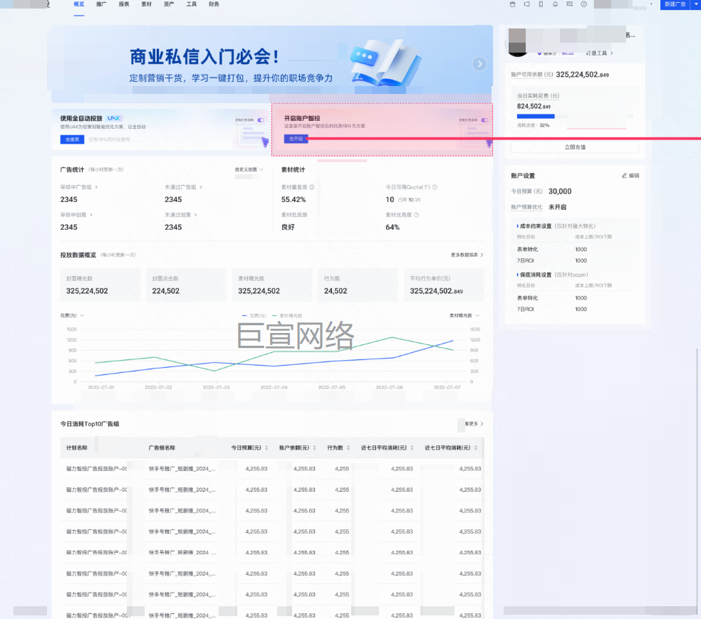Open the message chat icon in header

[569, 4]
